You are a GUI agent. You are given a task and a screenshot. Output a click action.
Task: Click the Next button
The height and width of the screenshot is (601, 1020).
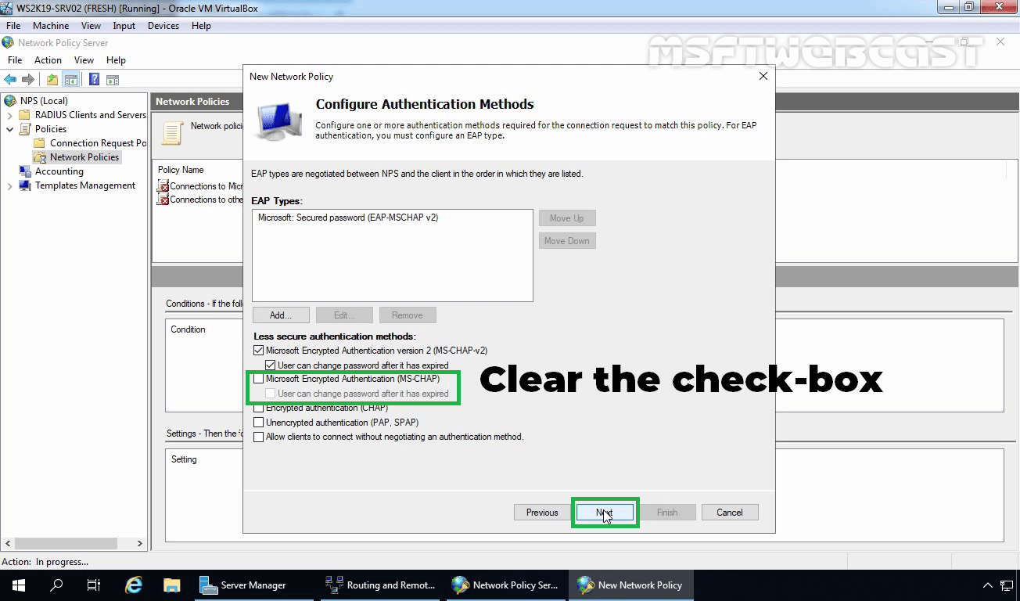605,513
